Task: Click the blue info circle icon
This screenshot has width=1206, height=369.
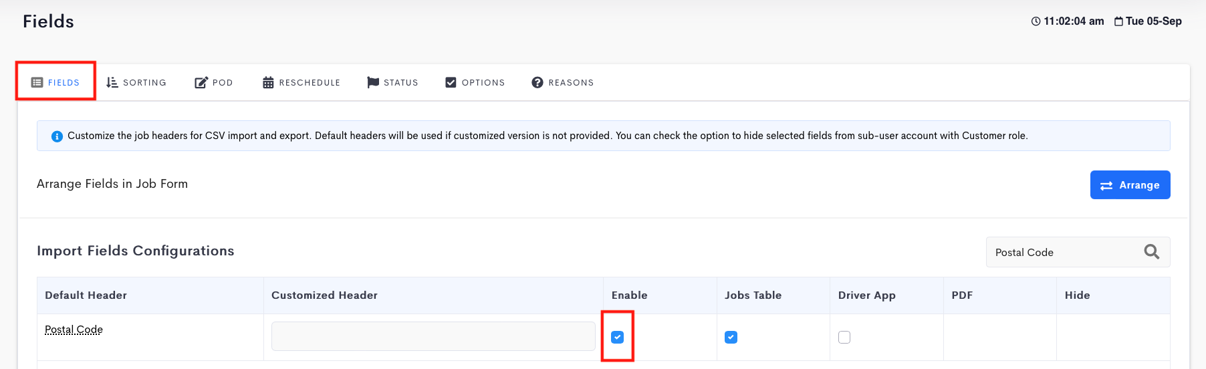Action: pos(57,136)
